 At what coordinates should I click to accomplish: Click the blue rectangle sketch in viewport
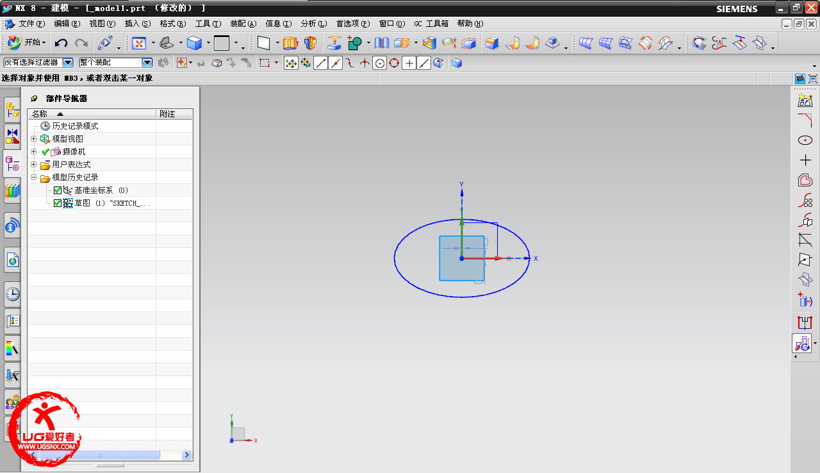pos(461,258)
